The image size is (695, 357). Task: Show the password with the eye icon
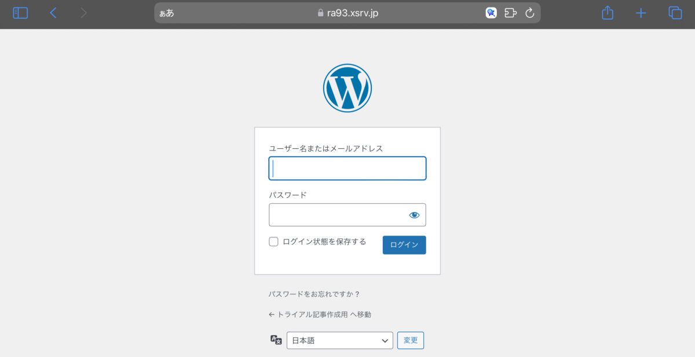point(414,215)
